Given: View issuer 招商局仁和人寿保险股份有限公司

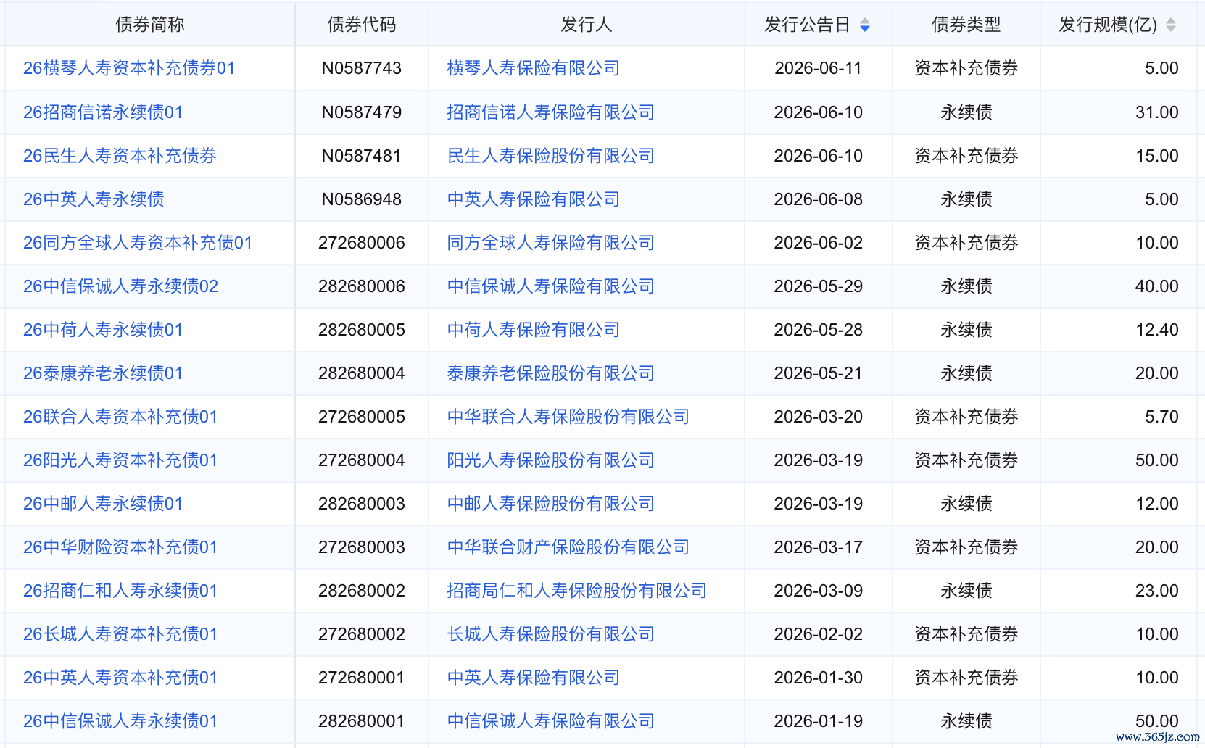Looking at the screenshot, I should click(x=577, y=591).
